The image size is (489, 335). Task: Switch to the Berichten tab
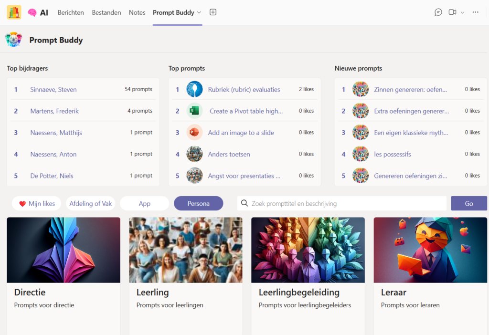[71, 12]
